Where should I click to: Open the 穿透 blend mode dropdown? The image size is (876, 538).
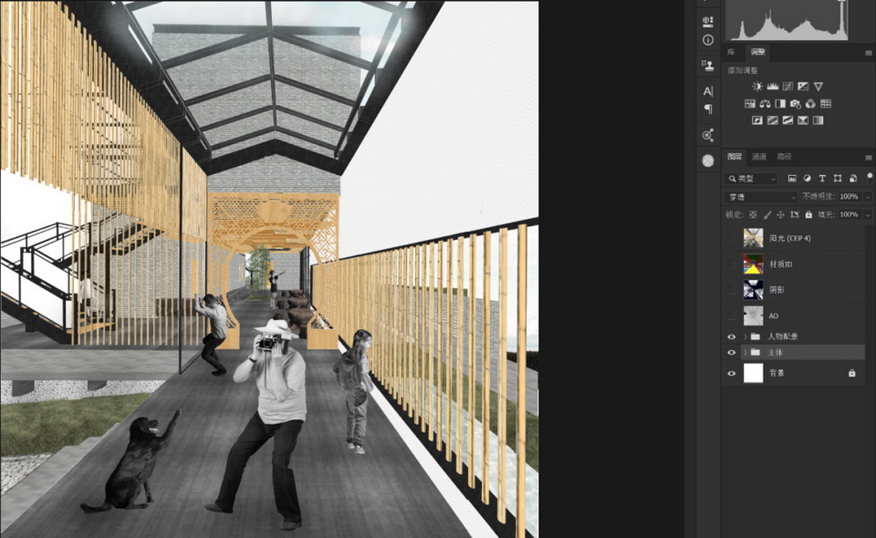(x=760, y=197)
